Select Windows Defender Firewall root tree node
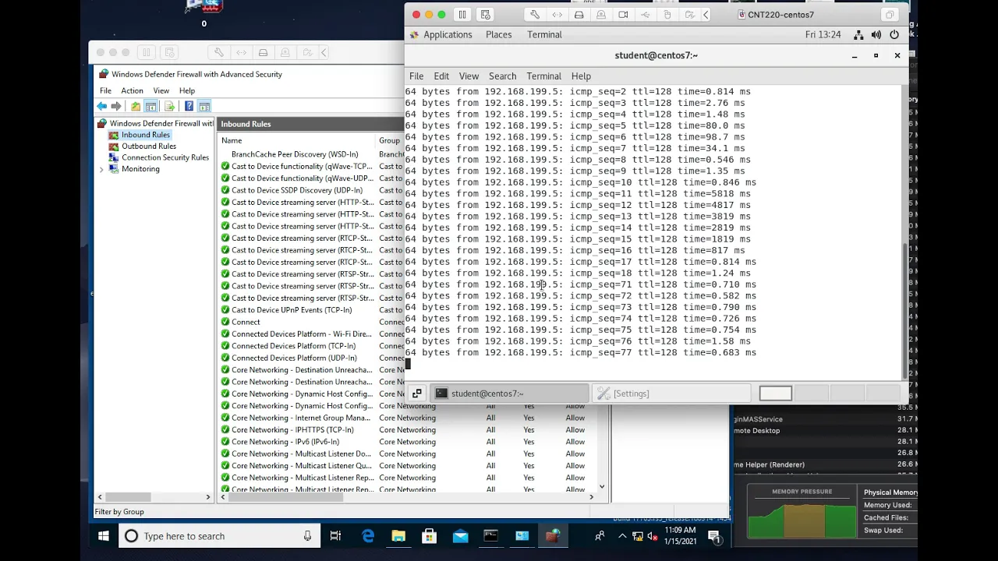Screen dimensions: 998x561 pos(161,123)
